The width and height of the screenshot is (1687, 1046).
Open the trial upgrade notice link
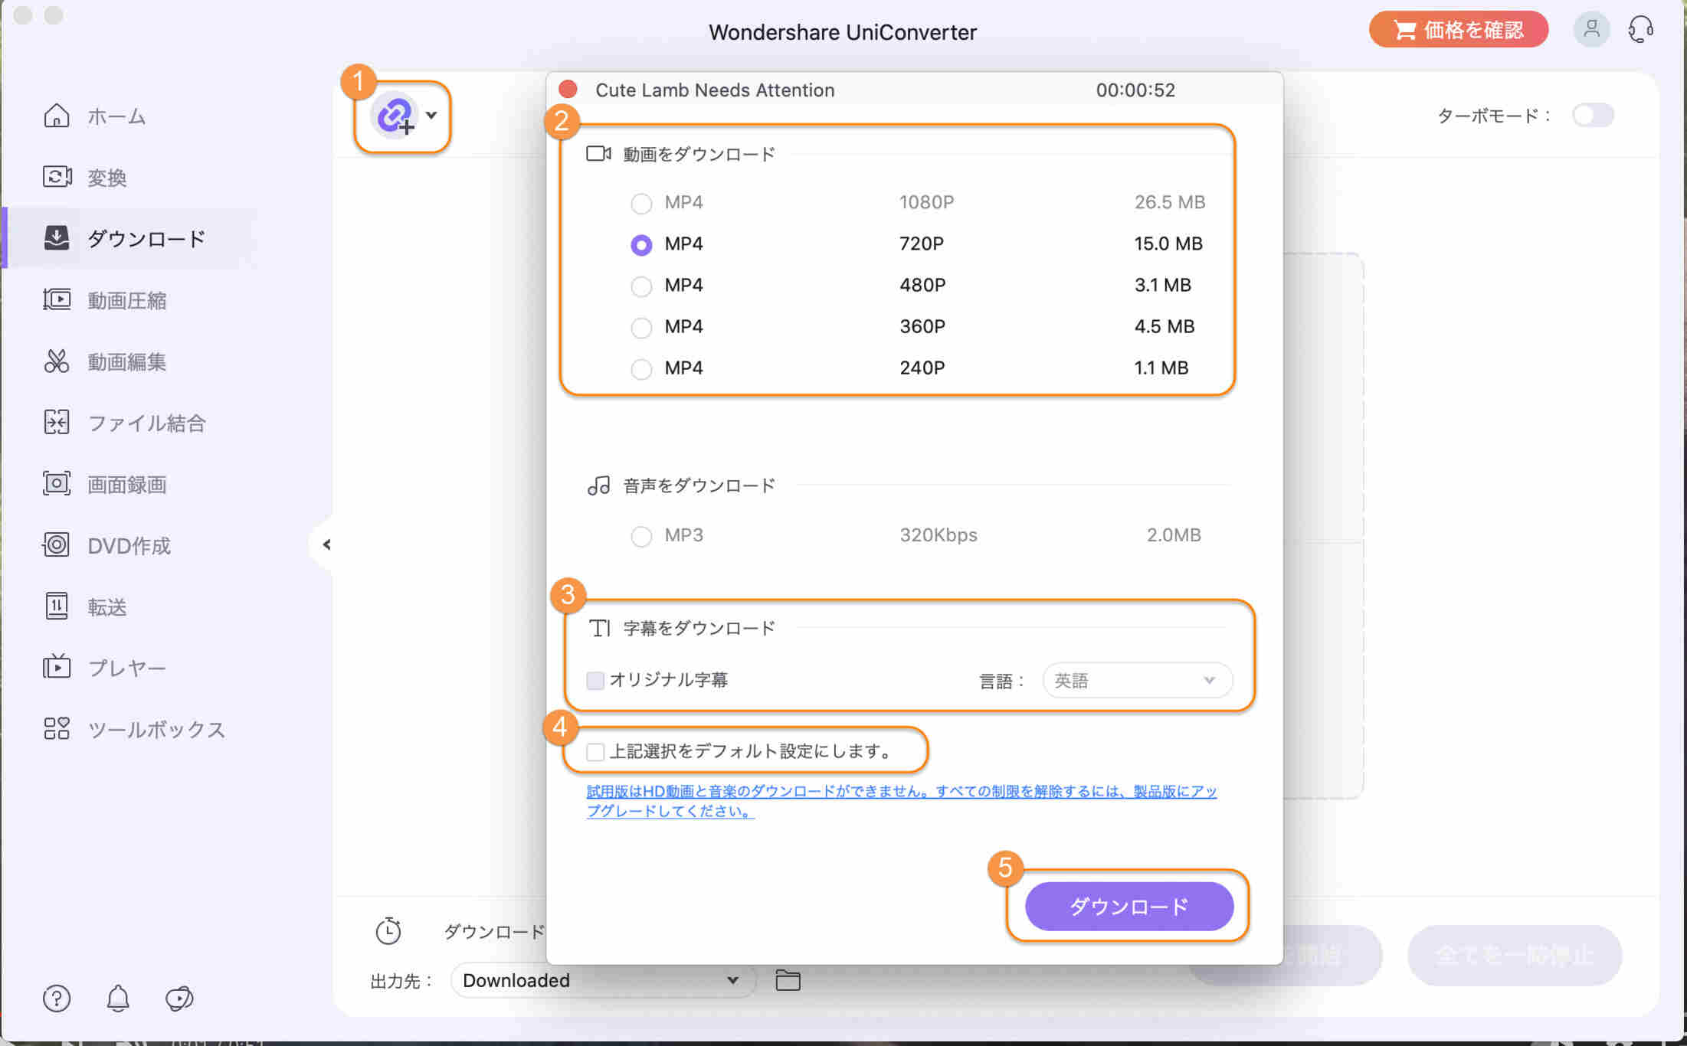[x=901, y=801]
